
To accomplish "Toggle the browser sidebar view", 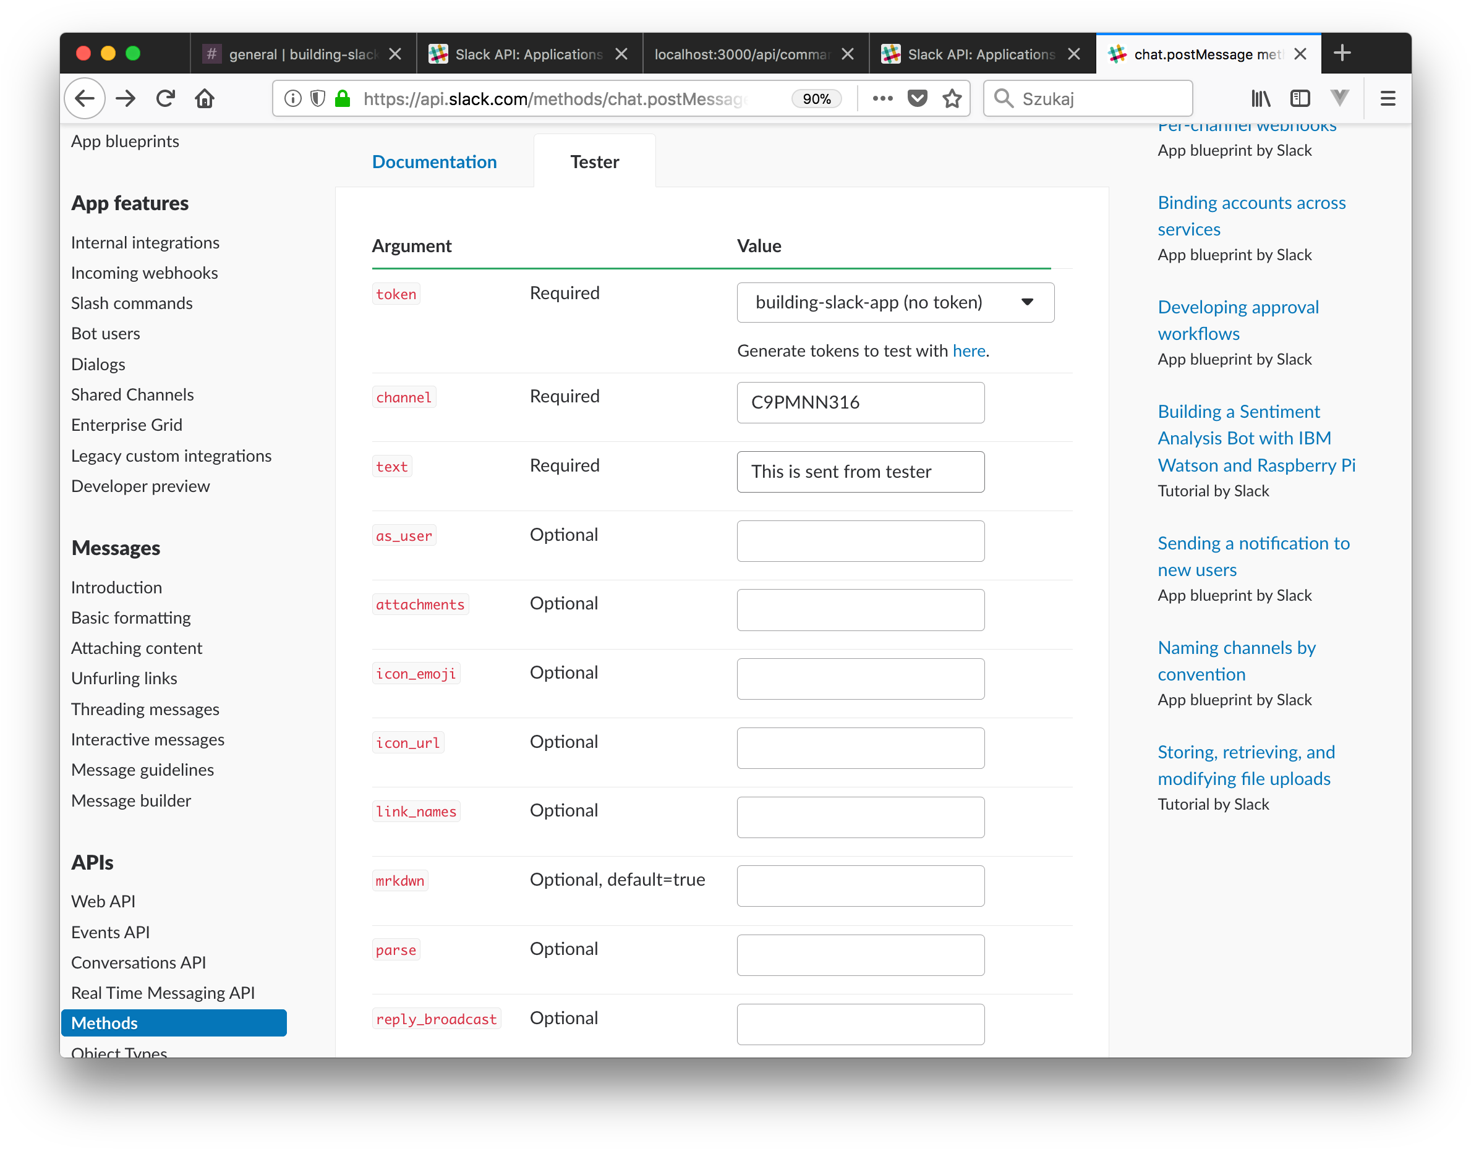I will (x=1300, y=98).
